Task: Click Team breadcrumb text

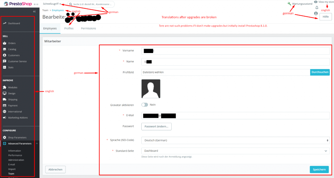Action: [45, 10]
